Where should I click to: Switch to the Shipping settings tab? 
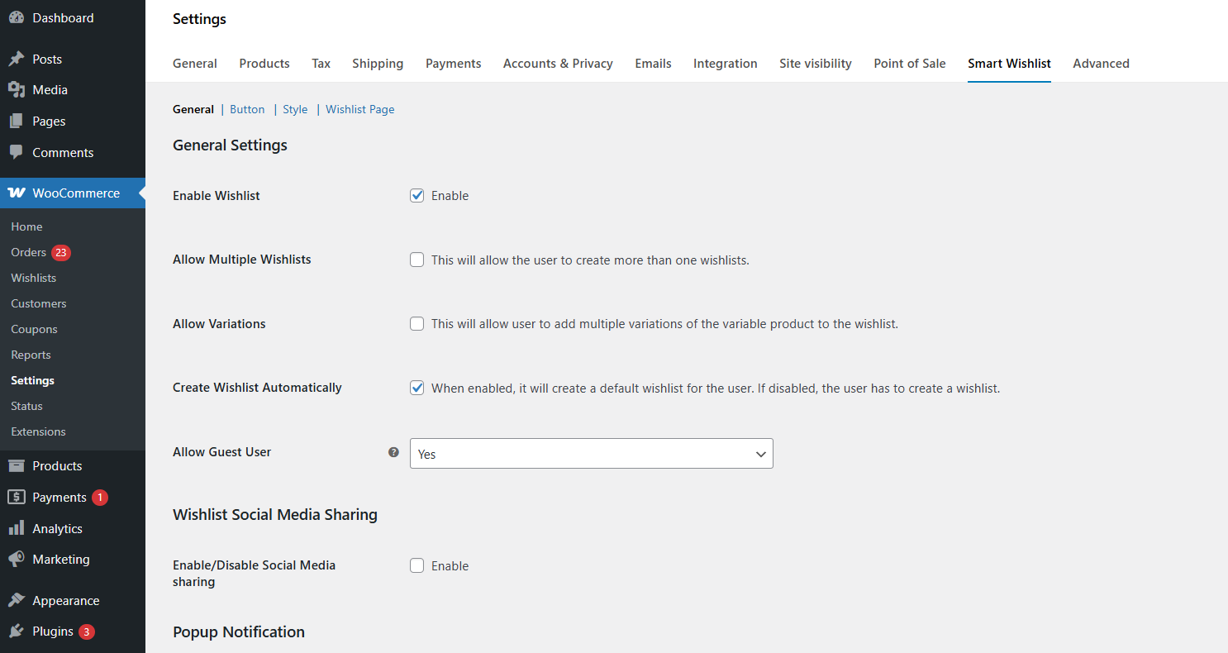[378, 64]
